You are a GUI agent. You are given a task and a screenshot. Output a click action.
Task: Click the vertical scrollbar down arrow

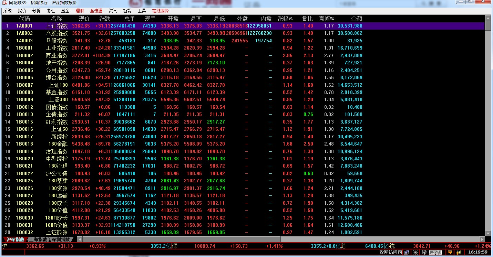(x=487, y=233)
